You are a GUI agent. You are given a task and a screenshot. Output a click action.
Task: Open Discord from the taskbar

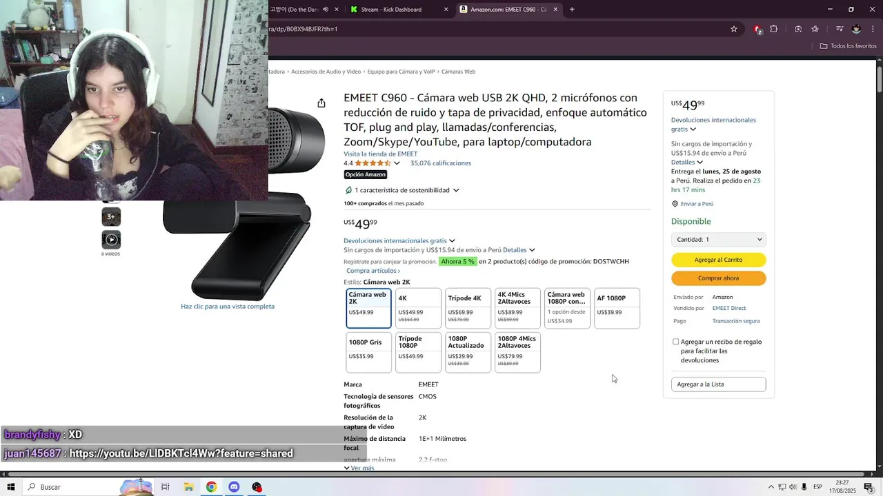[234, 487]
